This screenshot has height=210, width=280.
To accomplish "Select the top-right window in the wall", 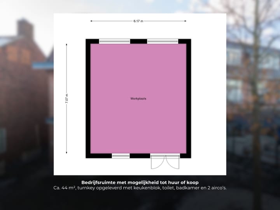I will (x=163, y=41).
